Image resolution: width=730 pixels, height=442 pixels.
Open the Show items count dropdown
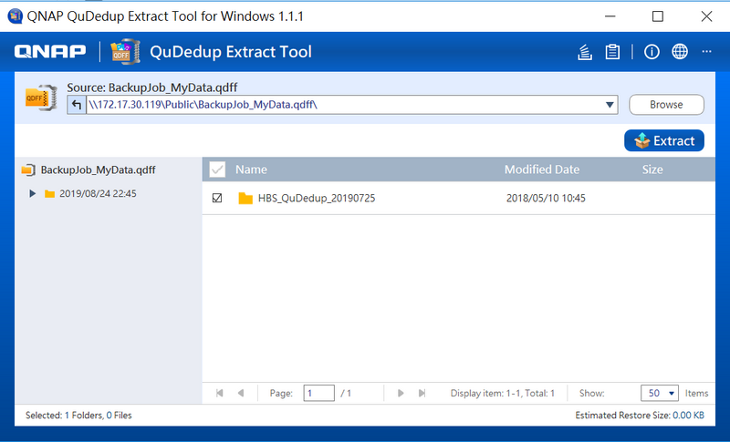tap(660, 393)
